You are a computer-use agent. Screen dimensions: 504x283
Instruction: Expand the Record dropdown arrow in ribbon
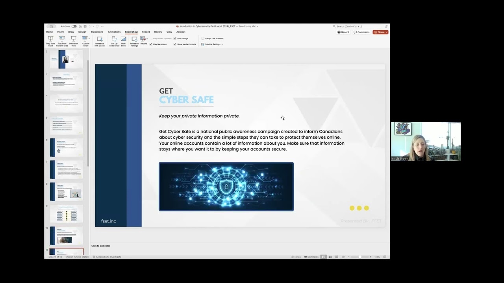coord(147,39)
